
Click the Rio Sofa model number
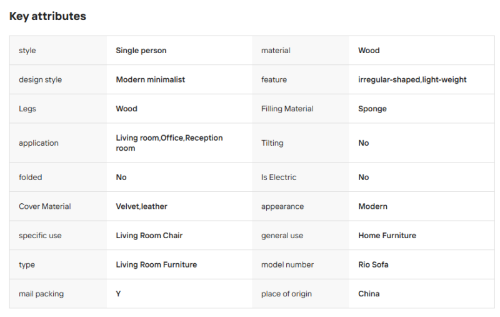[x=373, y=264]
